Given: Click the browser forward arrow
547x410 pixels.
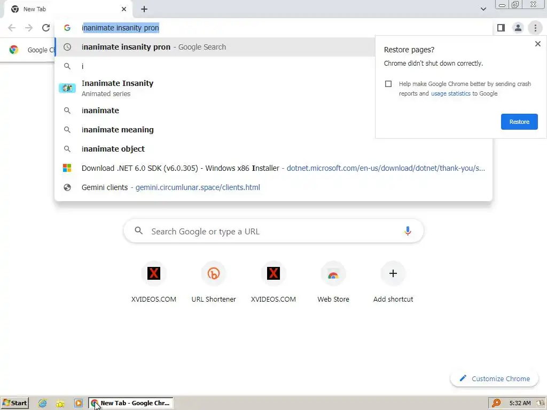Looking at the screenshot, I should [x=29, y=28].
